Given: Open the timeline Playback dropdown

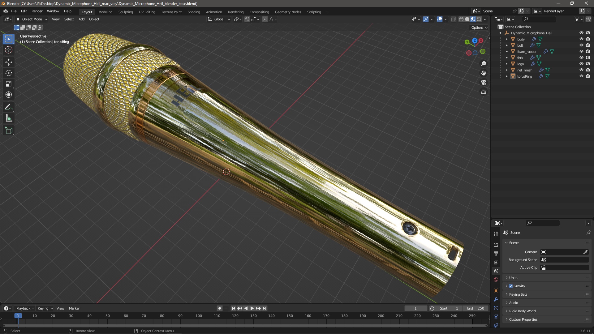Looking at the screenshot, I should [25, 308].
